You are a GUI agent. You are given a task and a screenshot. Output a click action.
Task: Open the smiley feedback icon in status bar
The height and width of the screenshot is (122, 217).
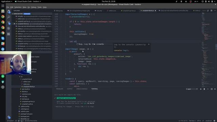tap(214, 121)
